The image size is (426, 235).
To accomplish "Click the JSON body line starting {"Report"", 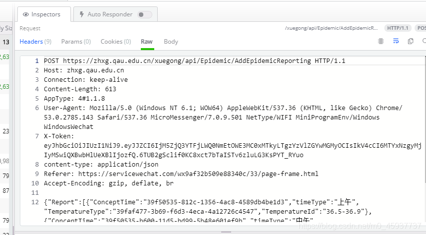I will click(x=201, y=202).
